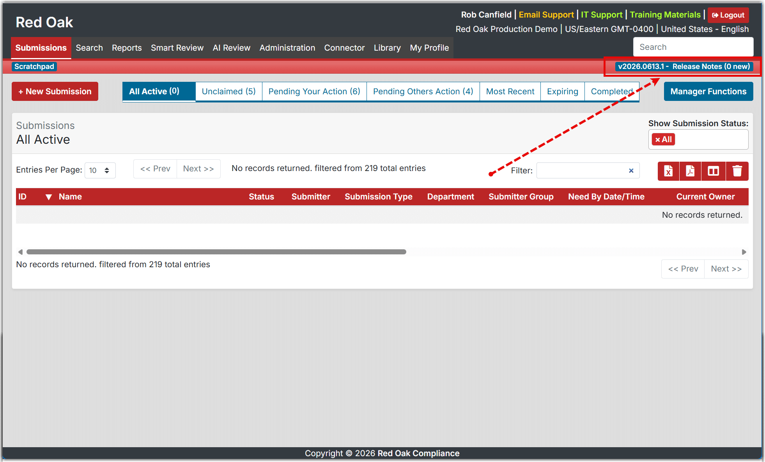Open the Release Notes version link
The width and height of the screenshot is (765, 462).
pyautogui.click(x=684, y=67)
